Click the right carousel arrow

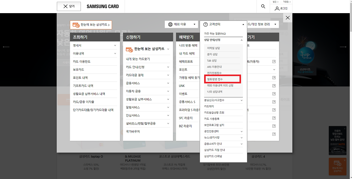coord(343,47)
